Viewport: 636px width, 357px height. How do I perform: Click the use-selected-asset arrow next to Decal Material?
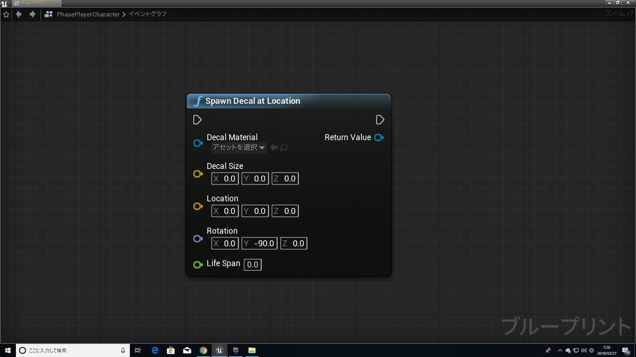pos(274,148)
